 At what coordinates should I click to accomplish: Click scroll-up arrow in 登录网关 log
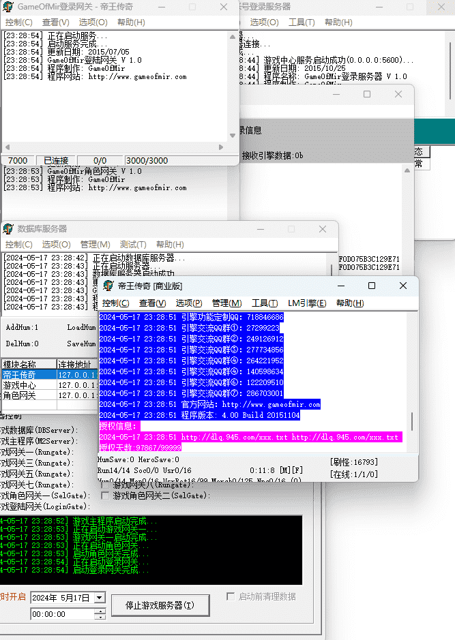(233, 37)
